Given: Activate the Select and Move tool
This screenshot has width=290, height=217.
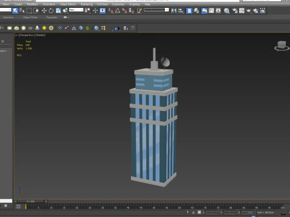Looking at the screenshot, I should point(44,10).
